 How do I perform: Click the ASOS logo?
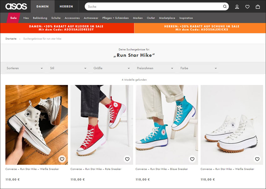pos(16,7)
